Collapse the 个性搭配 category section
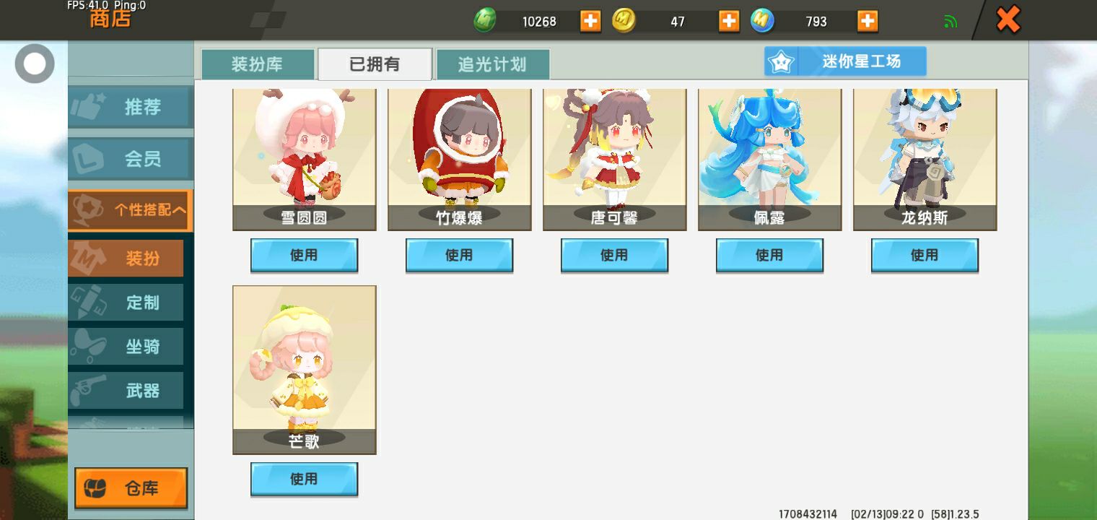The image size is (1097, 520). [131, 210]
